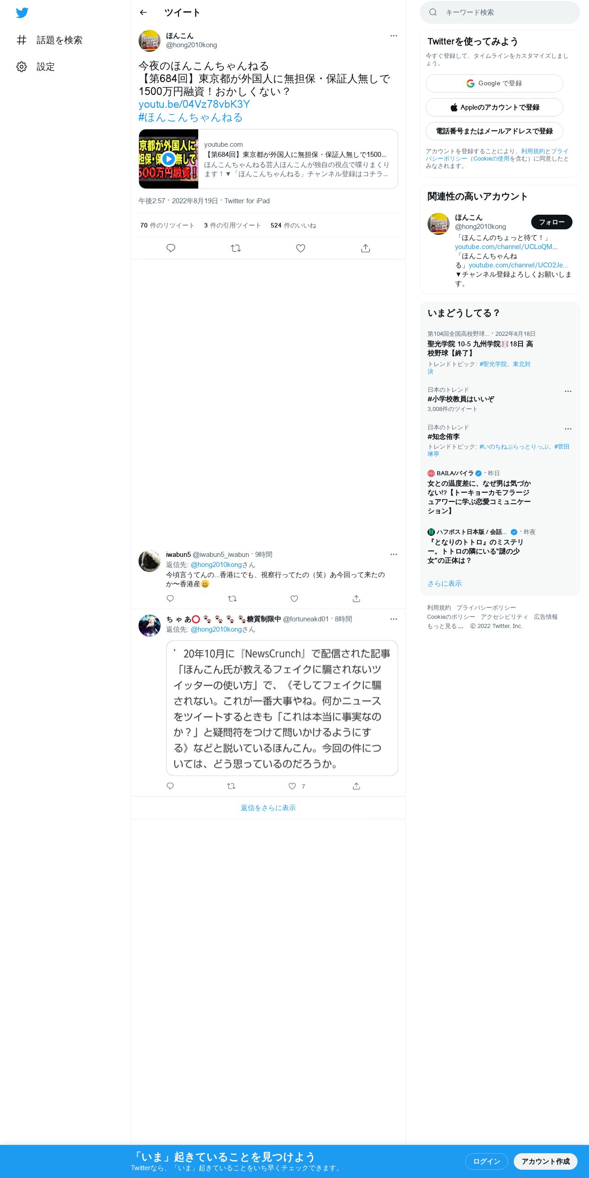This screenshot has height=1178, width=589.
Task: Share the main tweet
Action: (x=366, y=248)
